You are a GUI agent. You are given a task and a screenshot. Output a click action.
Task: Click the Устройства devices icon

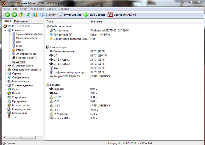point(9,97)
